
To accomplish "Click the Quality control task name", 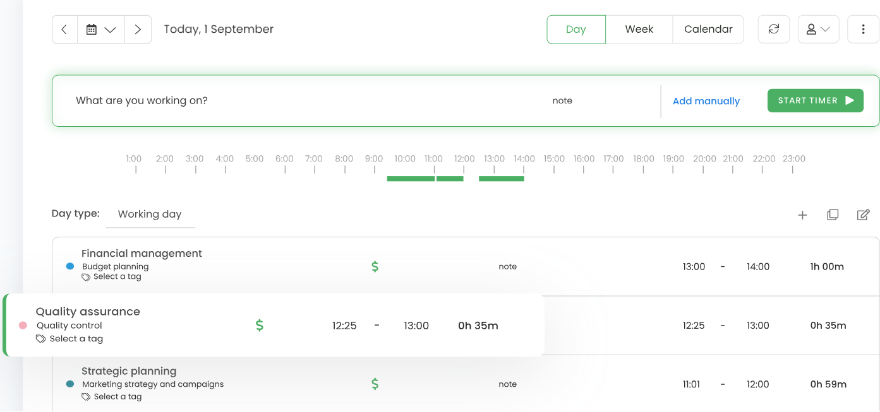I will click(x=69, y=326).
